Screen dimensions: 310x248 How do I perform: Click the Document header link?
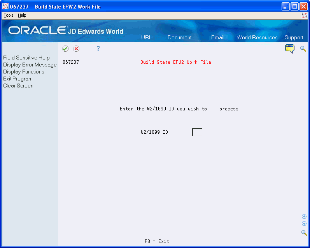click(x=180, y=38)
